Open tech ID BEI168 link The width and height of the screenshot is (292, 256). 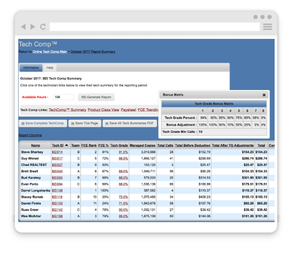57,216
